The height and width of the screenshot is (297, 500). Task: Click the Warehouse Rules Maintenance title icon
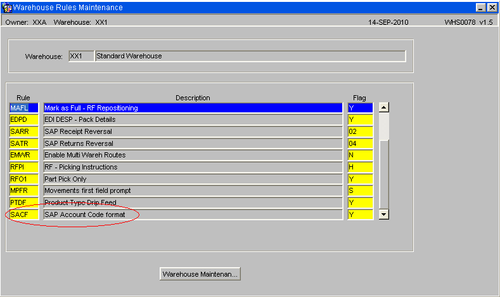point(7,8)
